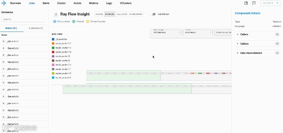This screenshot has width=283, height=133.
Task: Click the Name column header
Action: [x=4, y=35]
